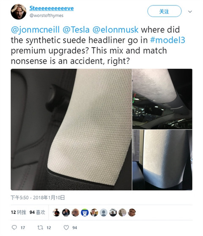
Task: Open Steeeeeeeeeeve's profile avatar
Action: (19, 12)
